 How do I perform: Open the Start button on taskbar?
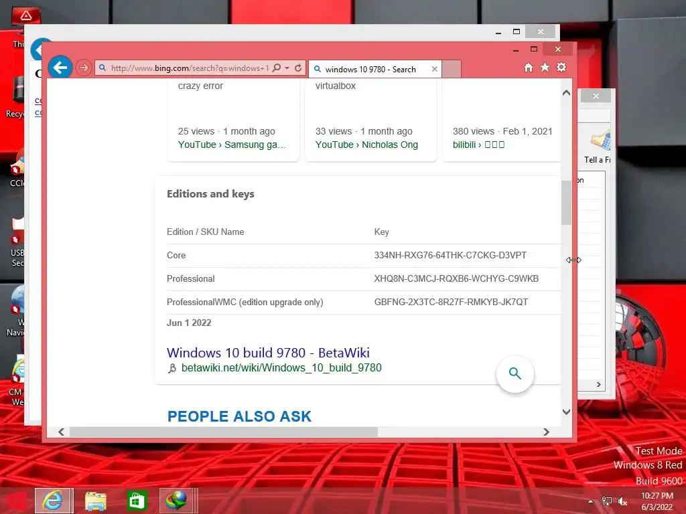coord(16,501)
